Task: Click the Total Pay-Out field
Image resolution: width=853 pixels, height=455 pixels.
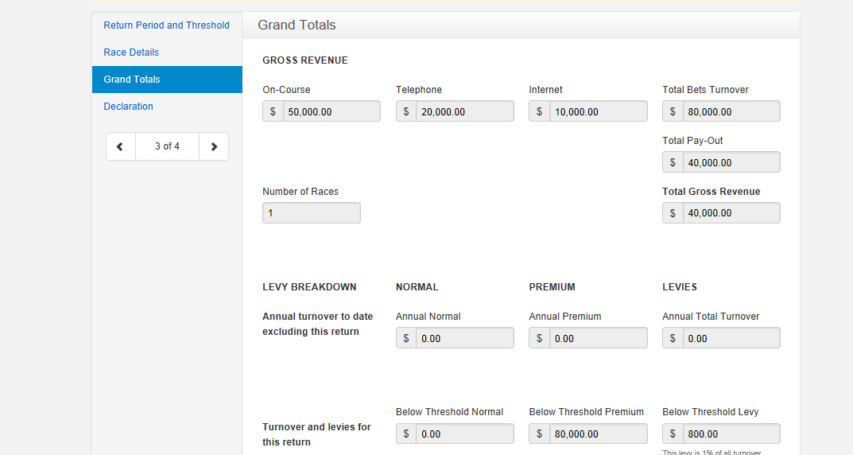Action: click(731, 162)
